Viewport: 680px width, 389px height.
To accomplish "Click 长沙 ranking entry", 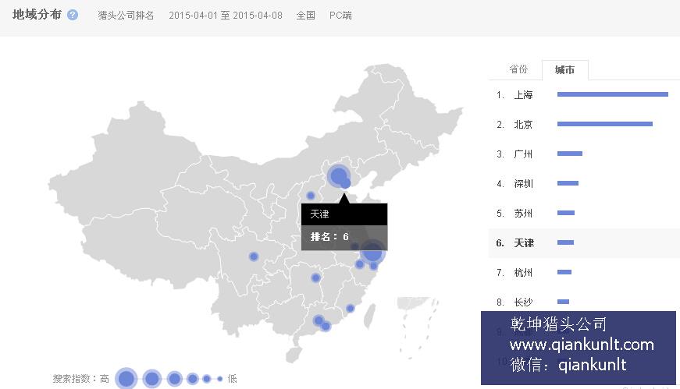I will [523, 302].
